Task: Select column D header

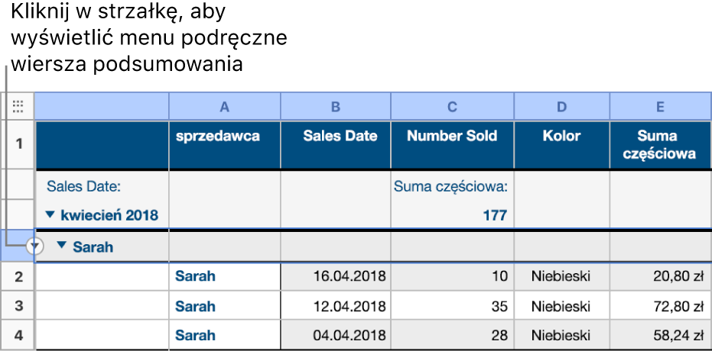Action: click(562, 106)
